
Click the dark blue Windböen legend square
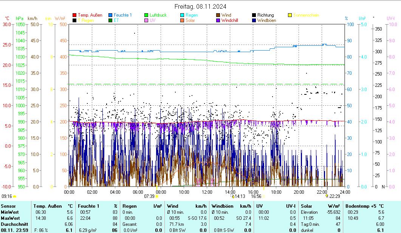click(x=254, y=20)
